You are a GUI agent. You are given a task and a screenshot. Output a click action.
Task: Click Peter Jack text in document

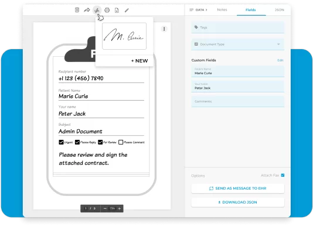coord(72,114)
